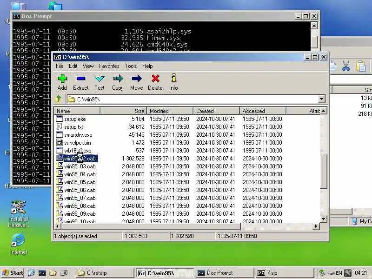The height and width of the screenshot is (279, 372).
Task: Click the file list scroll left arrow
Action: pyautogui.click(x=57, y=226)
